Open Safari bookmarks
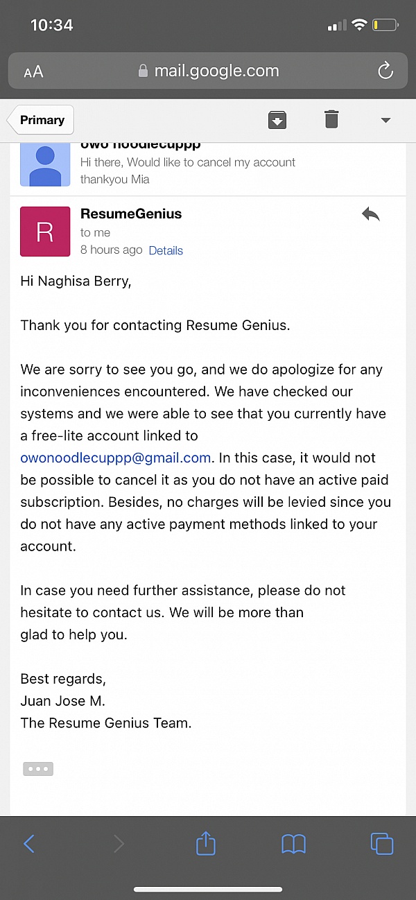The width and height of the screenshot is (416, 900). (x=294, y=843)
